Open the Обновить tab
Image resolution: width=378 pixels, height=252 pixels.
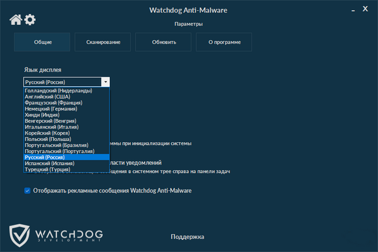click(164, 42)
